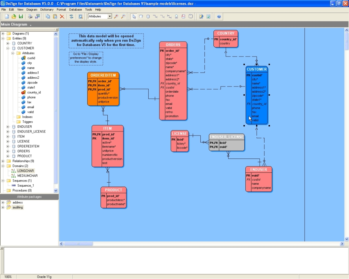The image size is (349, 279).
Task: Open the Main Diagram selector dropdown
Action: 31,25
